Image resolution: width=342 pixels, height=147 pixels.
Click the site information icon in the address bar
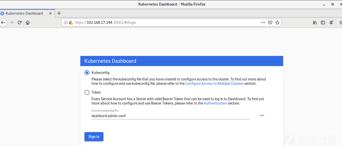[66, 23]
